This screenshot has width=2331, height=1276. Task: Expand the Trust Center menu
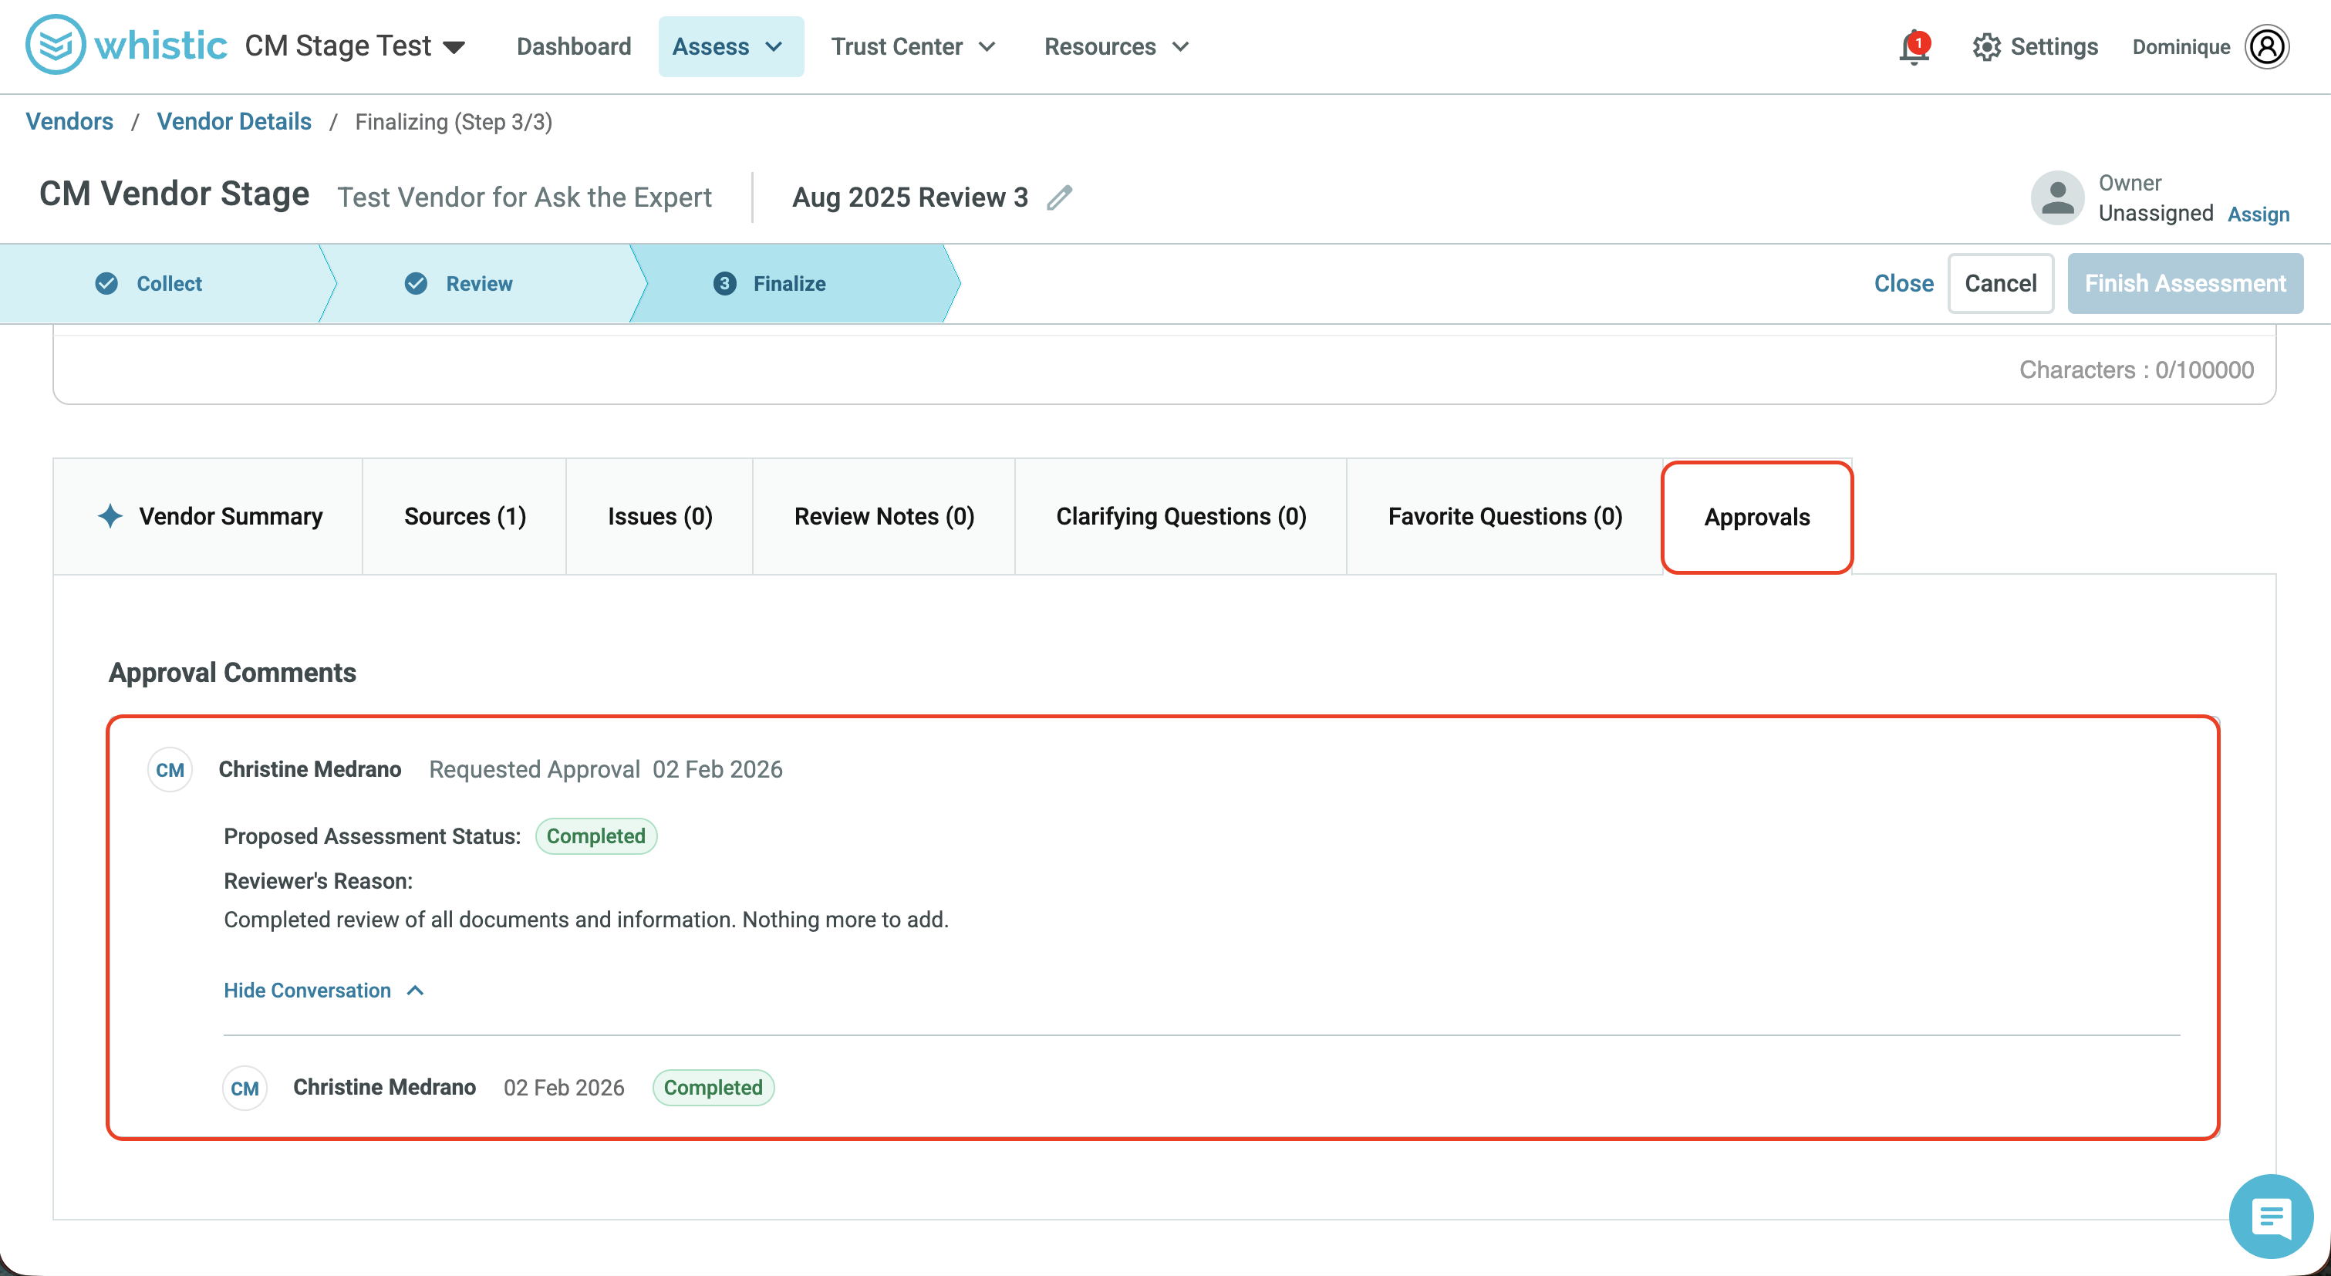coord(913,46)
